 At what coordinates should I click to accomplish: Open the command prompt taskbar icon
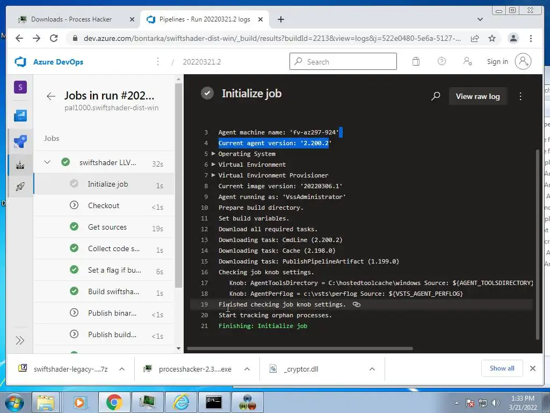214,402
